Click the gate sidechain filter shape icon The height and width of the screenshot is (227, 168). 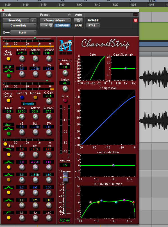[x=8, y=71]
